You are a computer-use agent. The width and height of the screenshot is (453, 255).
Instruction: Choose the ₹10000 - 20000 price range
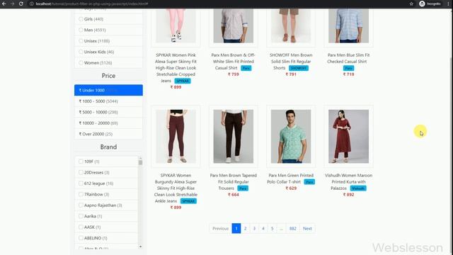pyautogui.click(x=108, y=123)
